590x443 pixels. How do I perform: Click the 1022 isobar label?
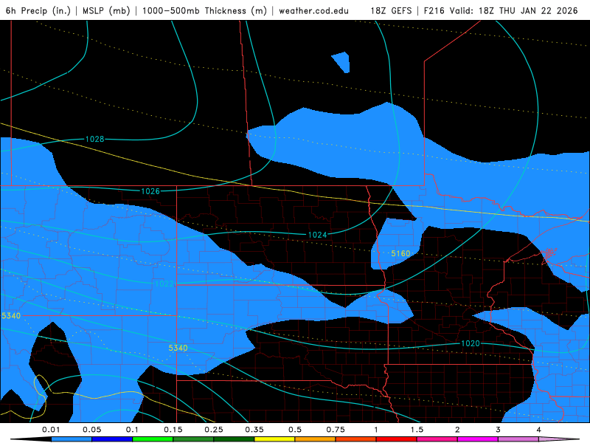pyautogui.click(x=164, y=284)
